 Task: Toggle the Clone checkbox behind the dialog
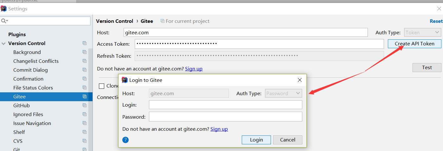pyautogui.click(x=101, y=86)
